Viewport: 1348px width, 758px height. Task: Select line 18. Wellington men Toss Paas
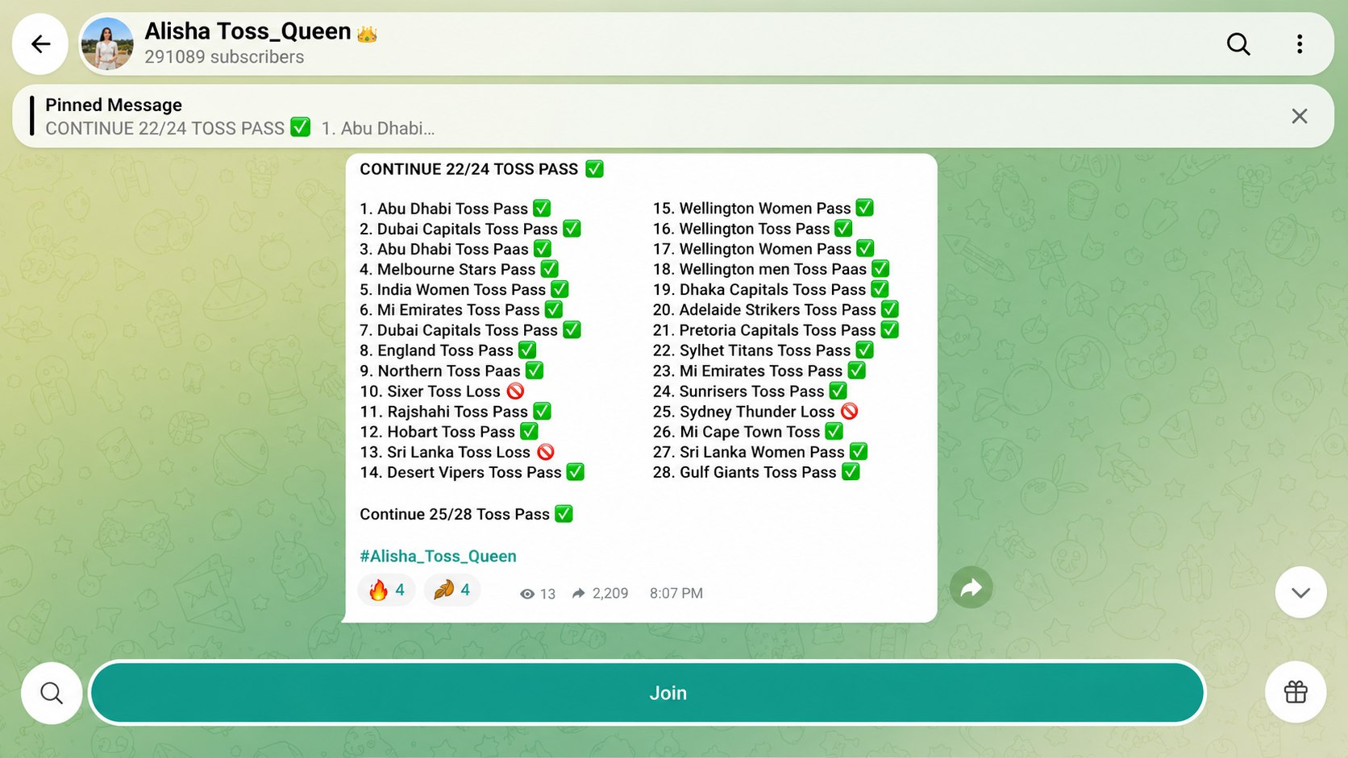click(x=772, y=269)
